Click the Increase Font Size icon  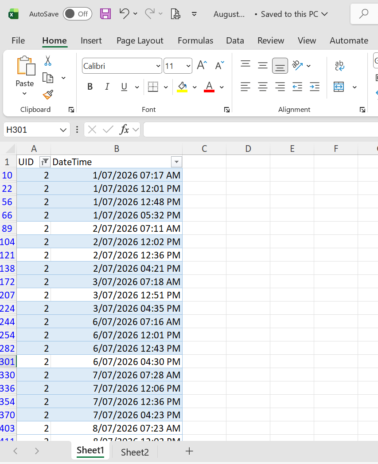point(202,65)
